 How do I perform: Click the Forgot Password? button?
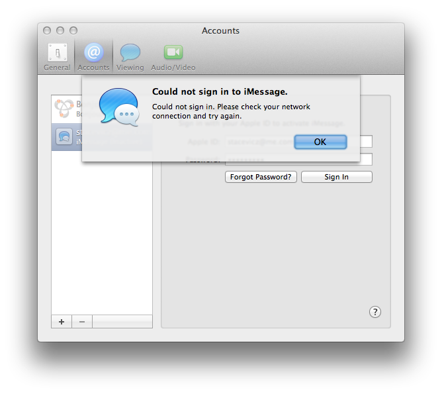[261, 177]
